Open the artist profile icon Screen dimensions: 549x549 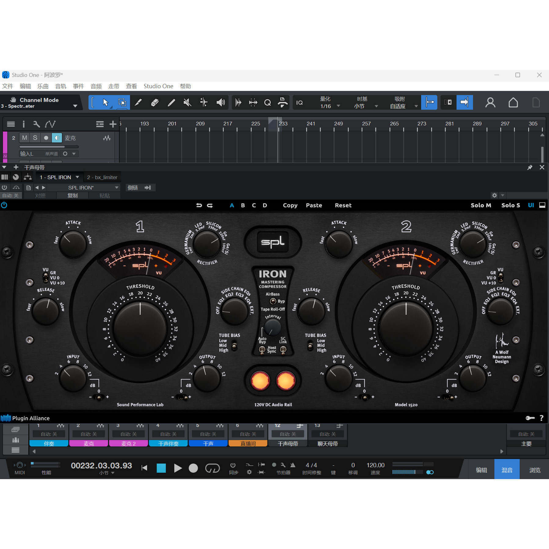490,103
